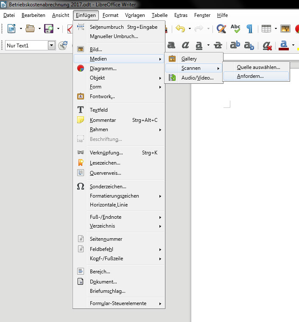Click the Gallery icon in Medien submenu
This screenshot has height=322, width=299.
(172, 59)
